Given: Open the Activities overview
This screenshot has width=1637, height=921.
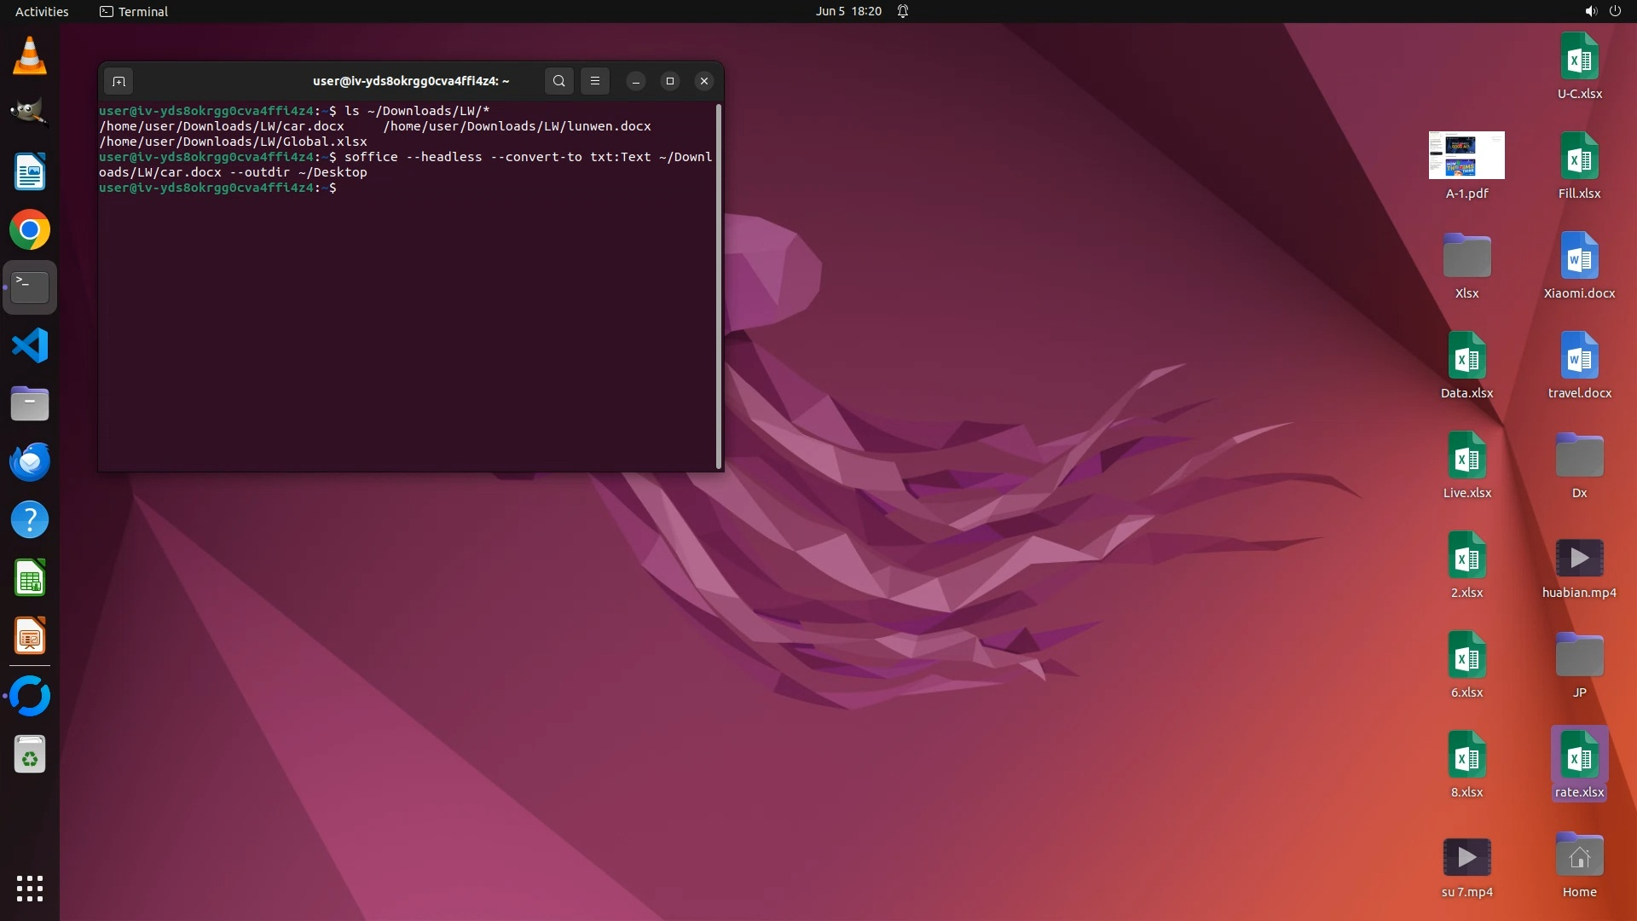Looking at the screenshot, I should tap(42, 11).
